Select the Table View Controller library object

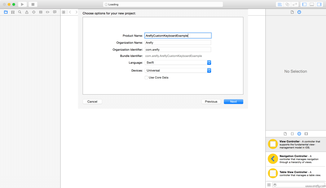(x=296, y=174)
